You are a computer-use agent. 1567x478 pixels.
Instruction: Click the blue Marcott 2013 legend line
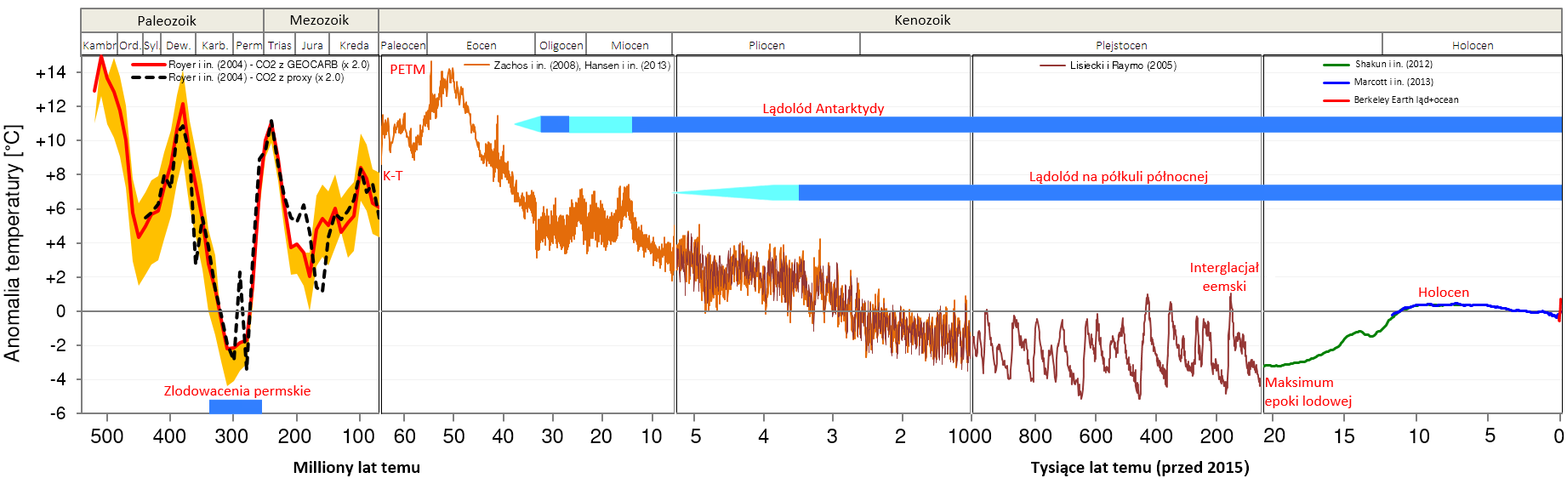[x=1336, y=83]
